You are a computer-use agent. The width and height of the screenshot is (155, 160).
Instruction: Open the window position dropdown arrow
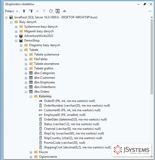tap(138, 4)
